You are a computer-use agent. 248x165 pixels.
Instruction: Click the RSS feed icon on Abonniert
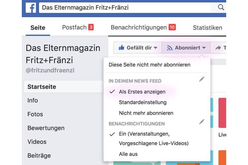[x=170, y=48]
